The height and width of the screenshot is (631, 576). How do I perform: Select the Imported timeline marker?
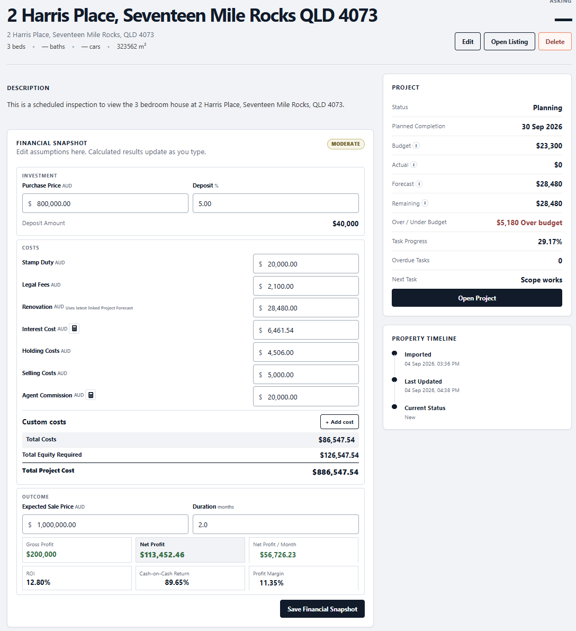tap(394, 353)
